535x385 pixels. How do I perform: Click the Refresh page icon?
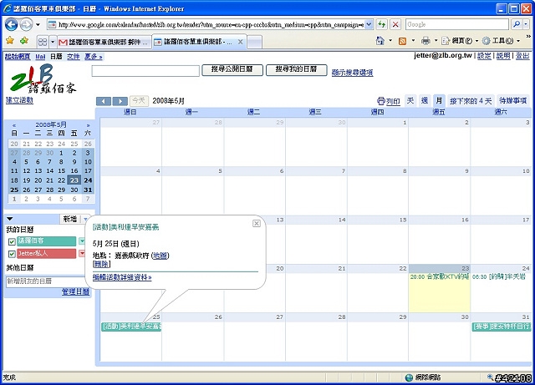tap(382, 24)
